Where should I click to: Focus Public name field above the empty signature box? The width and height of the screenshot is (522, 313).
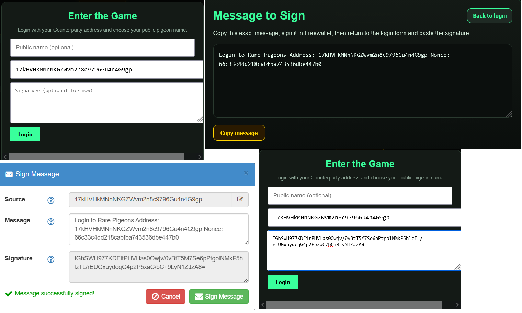point(102,48)
